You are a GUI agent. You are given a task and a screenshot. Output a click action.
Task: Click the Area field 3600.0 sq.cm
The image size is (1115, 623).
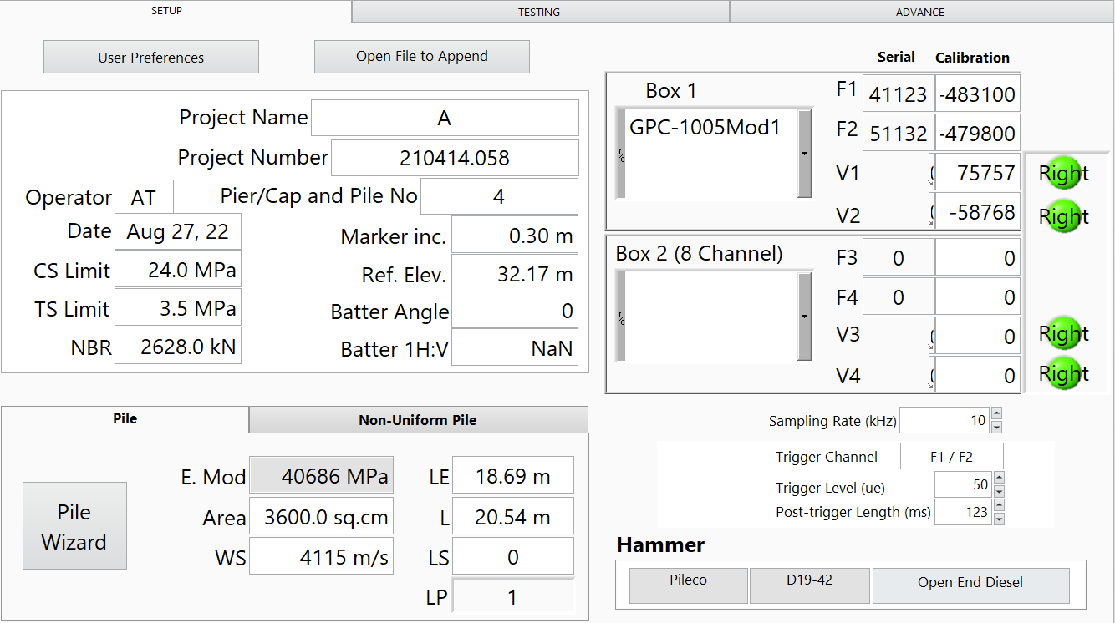tap(322, 518)
